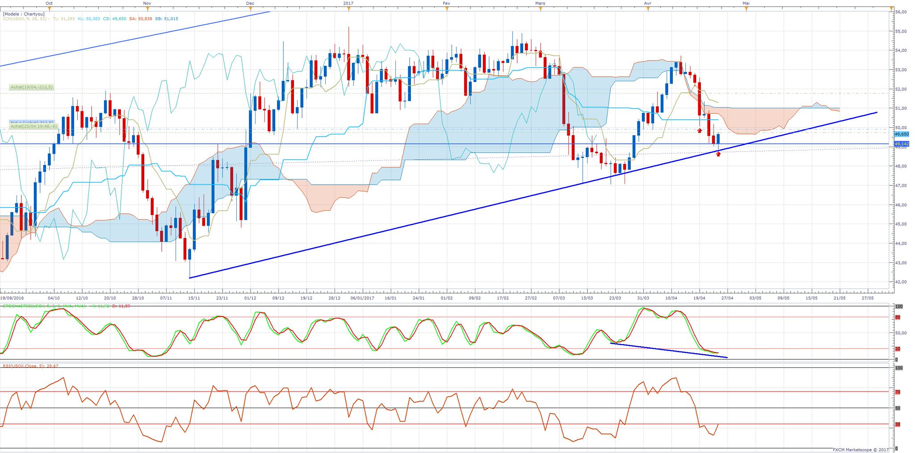The width and height of the screenshot is (915, 453).
Task: Click the SB: 51,015 Ichimoku value
Action: coord(167,19)
